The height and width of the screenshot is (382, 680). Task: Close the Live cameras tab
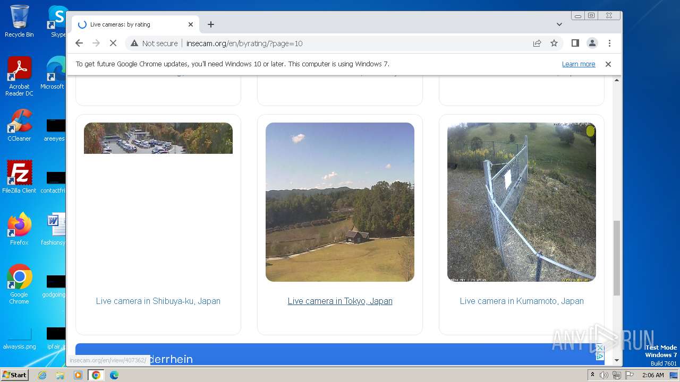tap(191, 24)
